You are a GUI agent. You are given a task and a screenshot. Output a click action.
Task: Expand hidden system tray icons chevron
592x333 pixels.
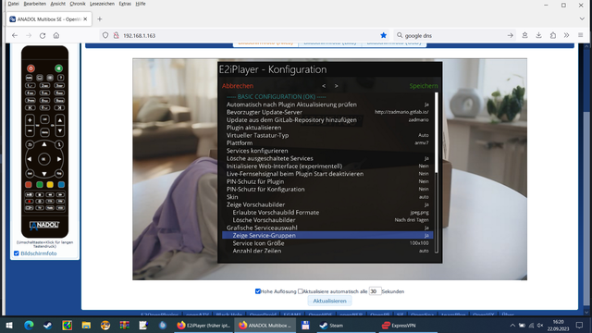[512, 325]
